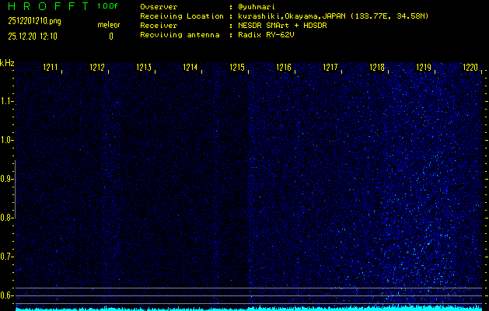Click the 1215 time marker
This screenshot has width=489, height=311.
(x=237, y=67)
